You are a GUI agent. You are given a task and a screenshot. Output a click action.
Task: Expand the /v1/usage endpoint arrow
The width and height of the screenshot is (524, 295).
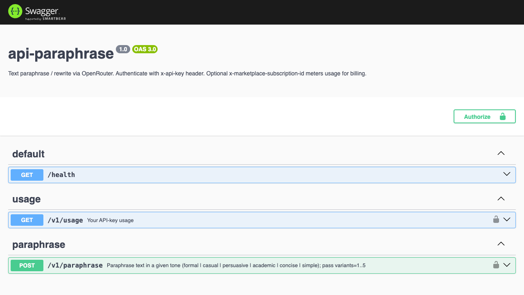507,220
